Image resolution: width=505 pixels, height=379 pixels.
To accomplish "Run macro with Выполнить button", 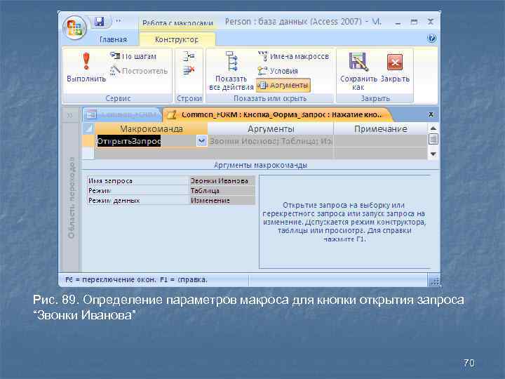I will [x=86, y=67].
